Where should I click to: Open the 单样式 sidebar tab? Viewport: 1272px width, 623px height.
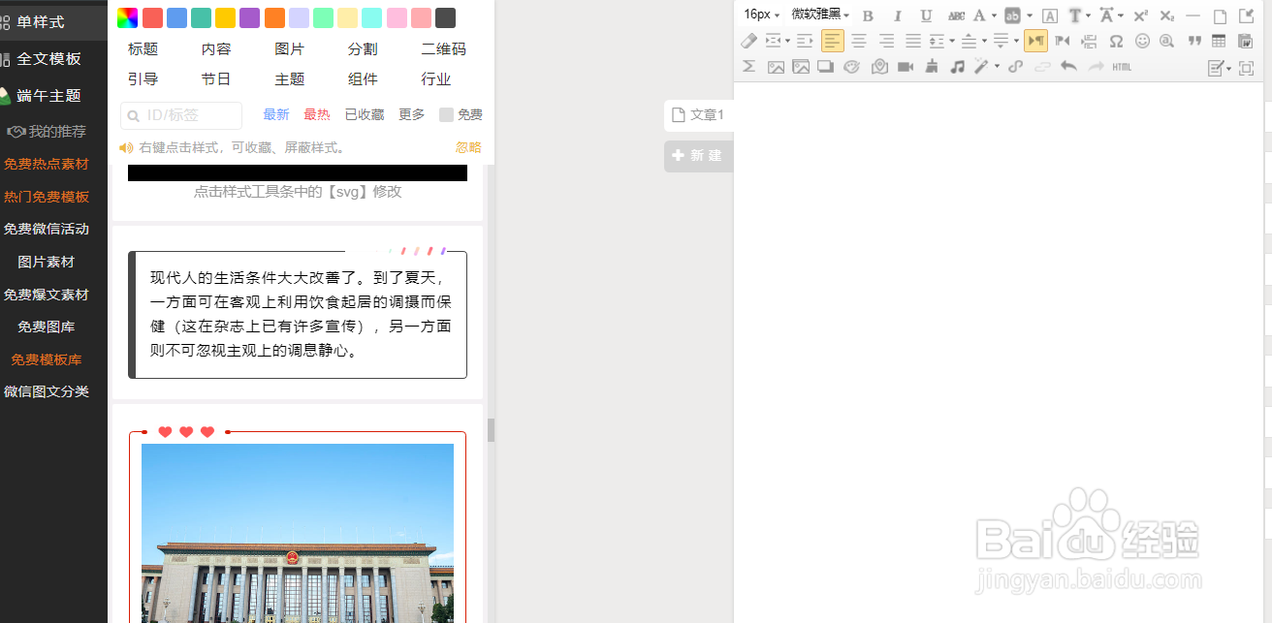tap(41, 21)
